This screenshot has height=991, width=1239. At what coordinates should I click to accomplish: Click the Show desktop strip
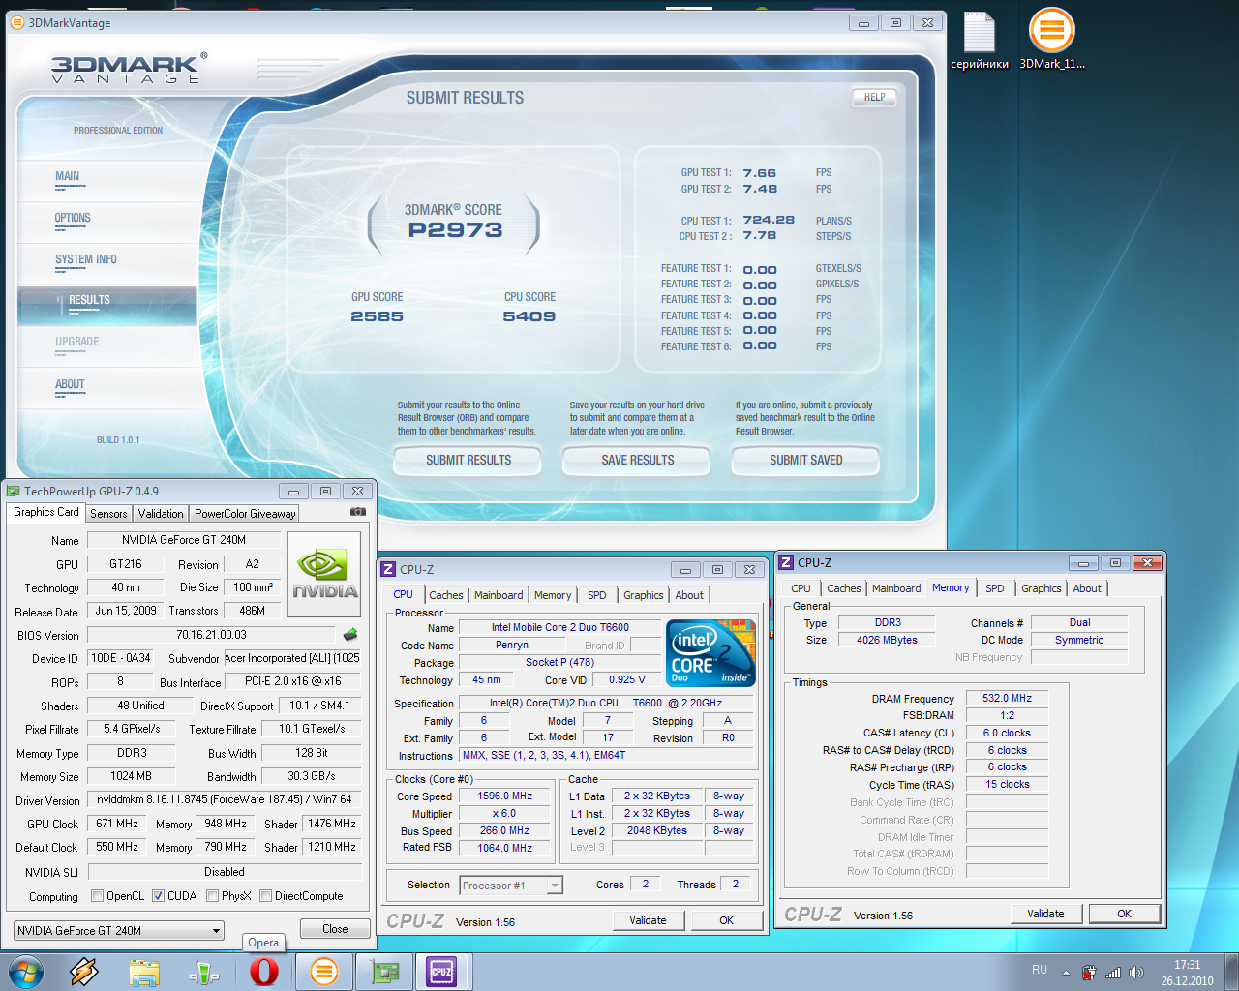(1232, 972)
